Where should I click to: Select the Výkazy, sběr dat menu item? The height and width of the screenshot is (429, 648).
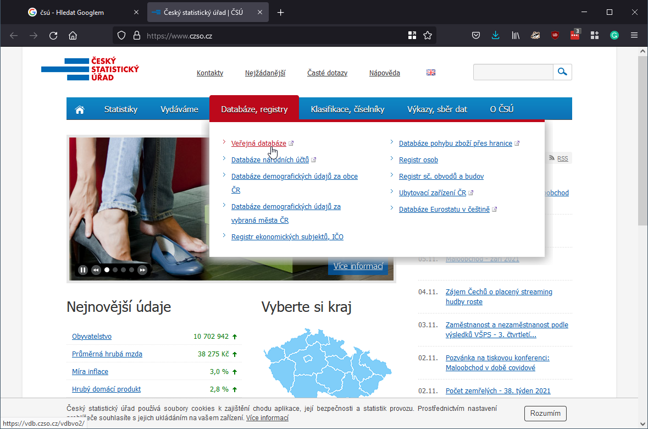coord(437,108)
